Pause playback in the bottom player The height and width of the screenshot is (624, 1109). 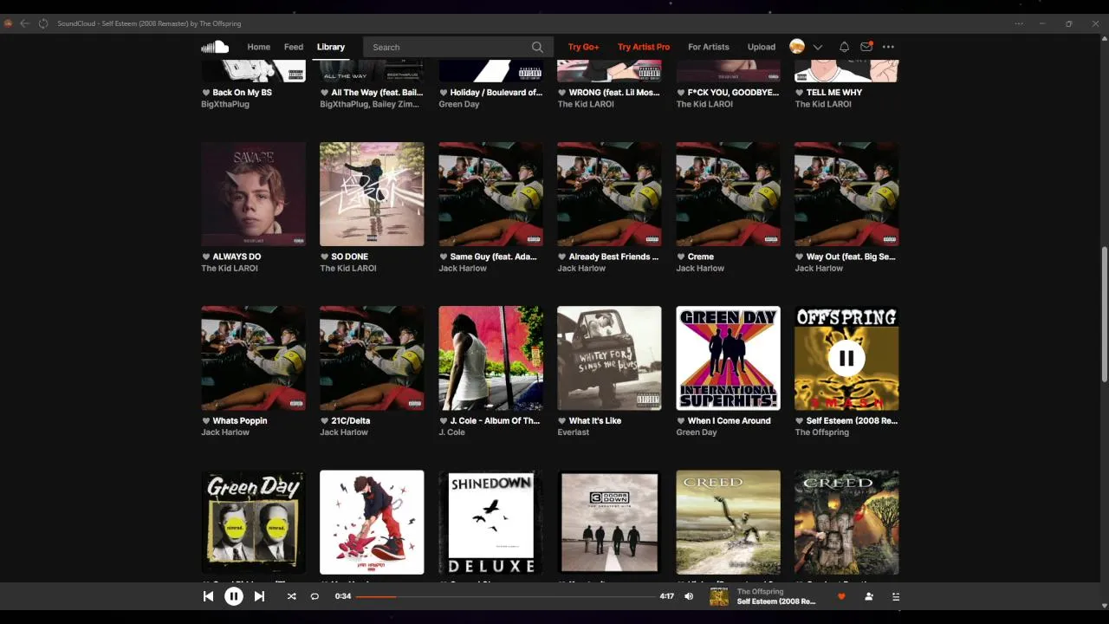point(234,596)
